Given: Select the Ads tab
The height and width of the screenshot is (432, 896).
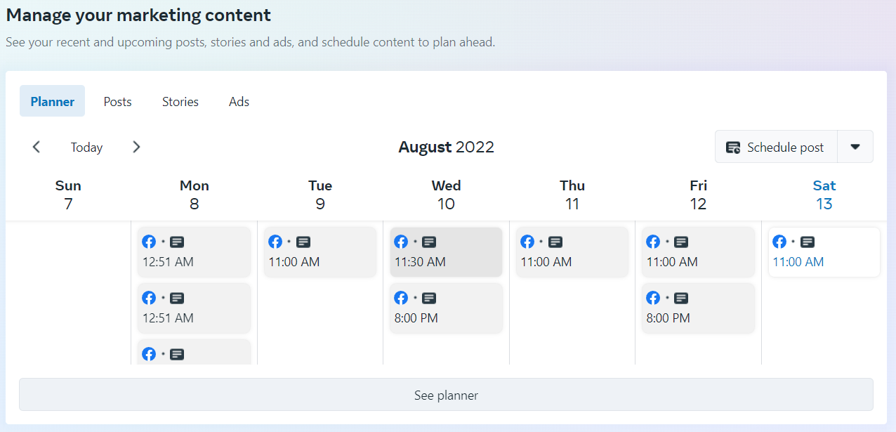Looking at the screenshot, I should (x=239, y=102).
